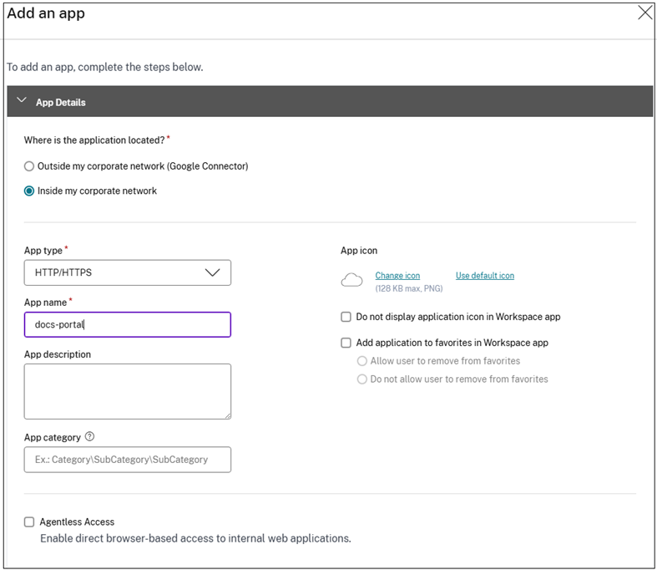
Task: Select Allow user to remove from favorites
Action: click(x=362, y=361)
